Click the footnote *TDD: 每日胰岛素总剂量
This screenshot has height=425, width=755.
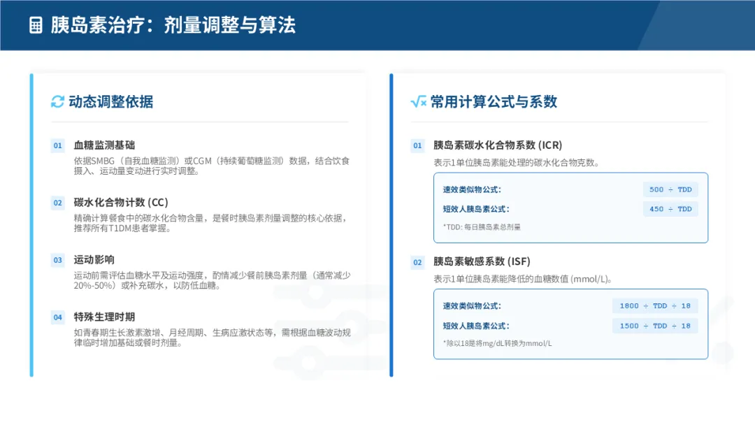[482, 227]
